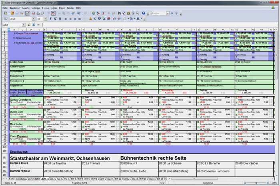Toggle align left button
280x186 pixels.
(66, 19)
